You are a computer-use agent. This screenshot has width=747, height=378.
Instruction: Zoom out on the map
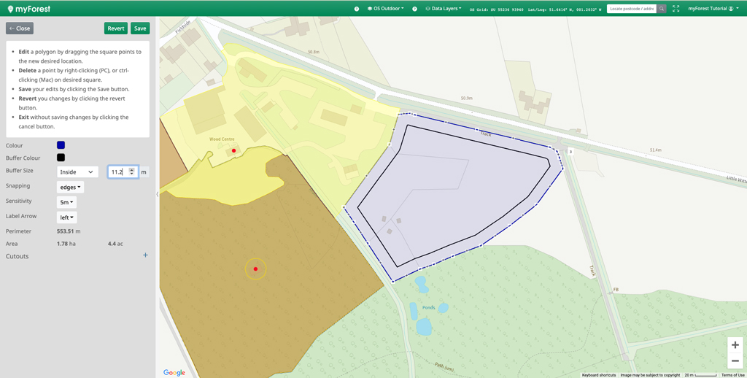(735, 361)
